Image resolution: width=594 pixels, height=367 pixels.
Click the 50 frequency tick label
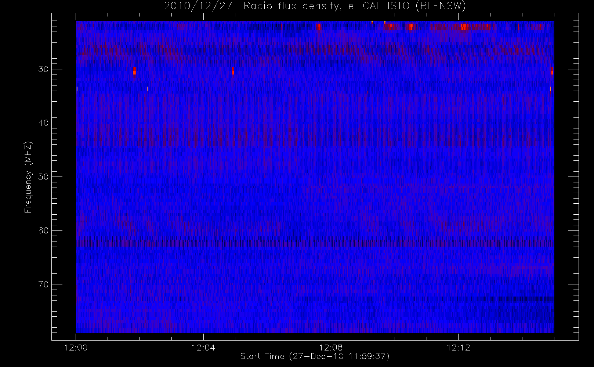click(43, 177)
